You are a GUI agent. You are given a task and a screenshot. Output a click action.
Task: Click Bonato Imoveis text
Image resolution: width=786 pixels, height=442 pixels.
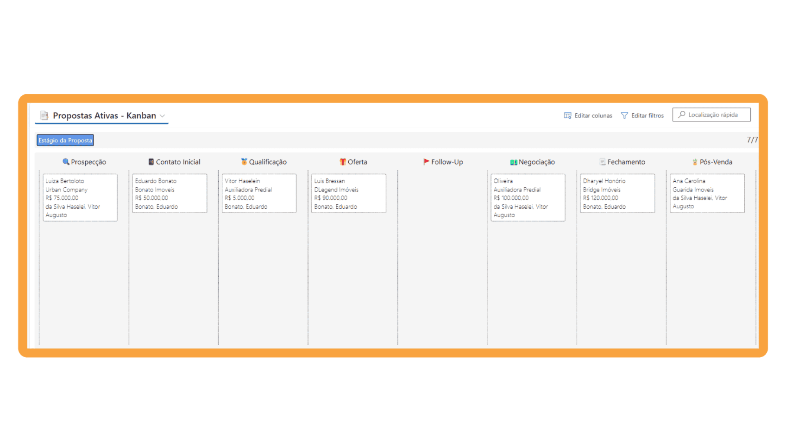coord(155,189)
